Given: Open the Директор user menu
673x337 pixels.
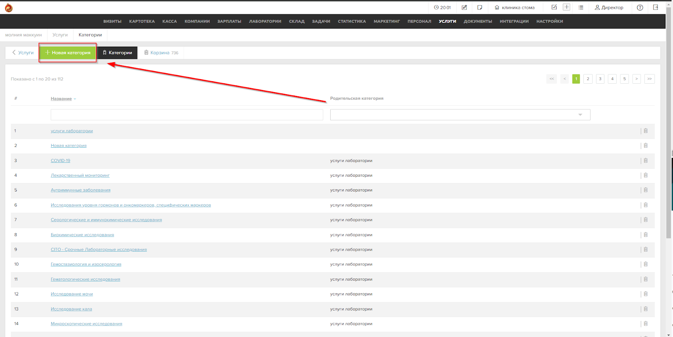Looking at the screenshot, I should 609,8.
